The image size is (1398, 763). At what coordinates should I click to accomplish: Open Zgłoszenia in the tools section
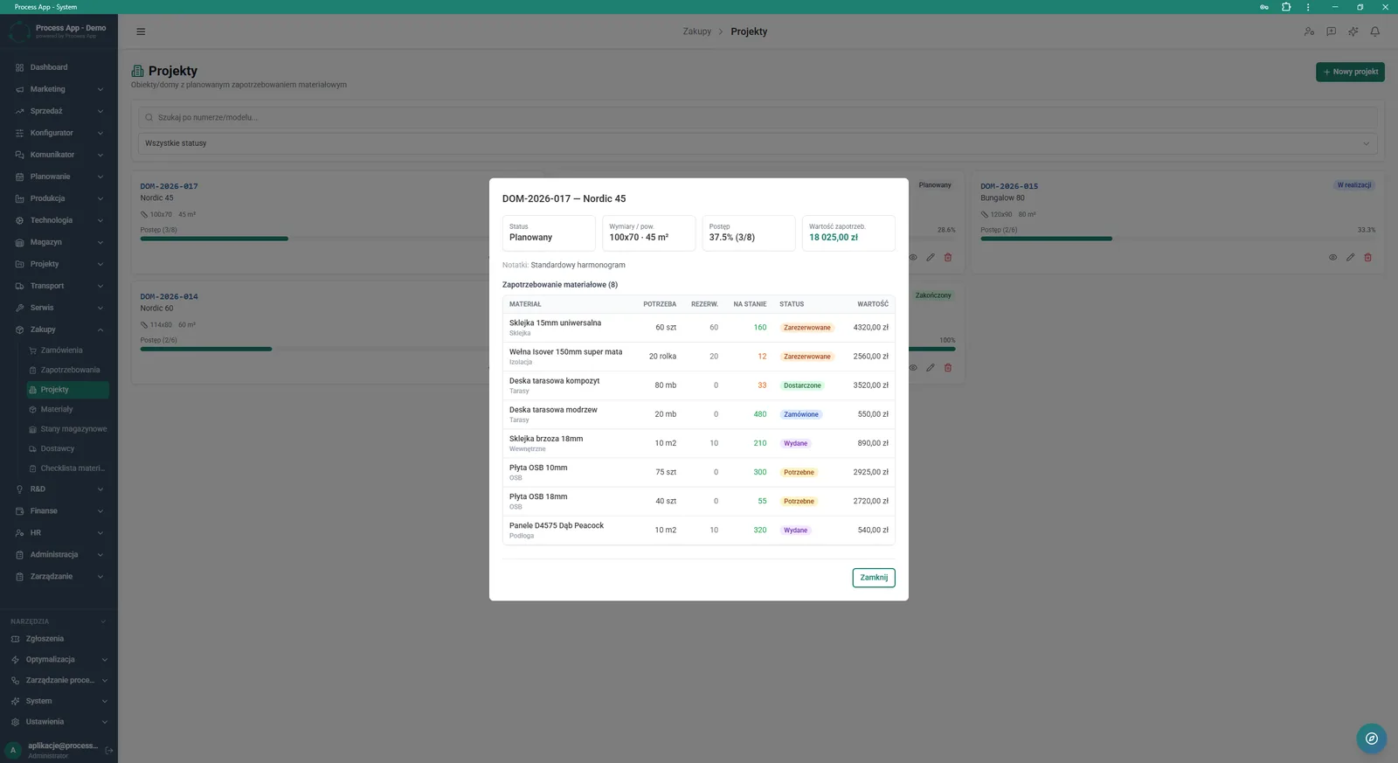pos(45,639)
